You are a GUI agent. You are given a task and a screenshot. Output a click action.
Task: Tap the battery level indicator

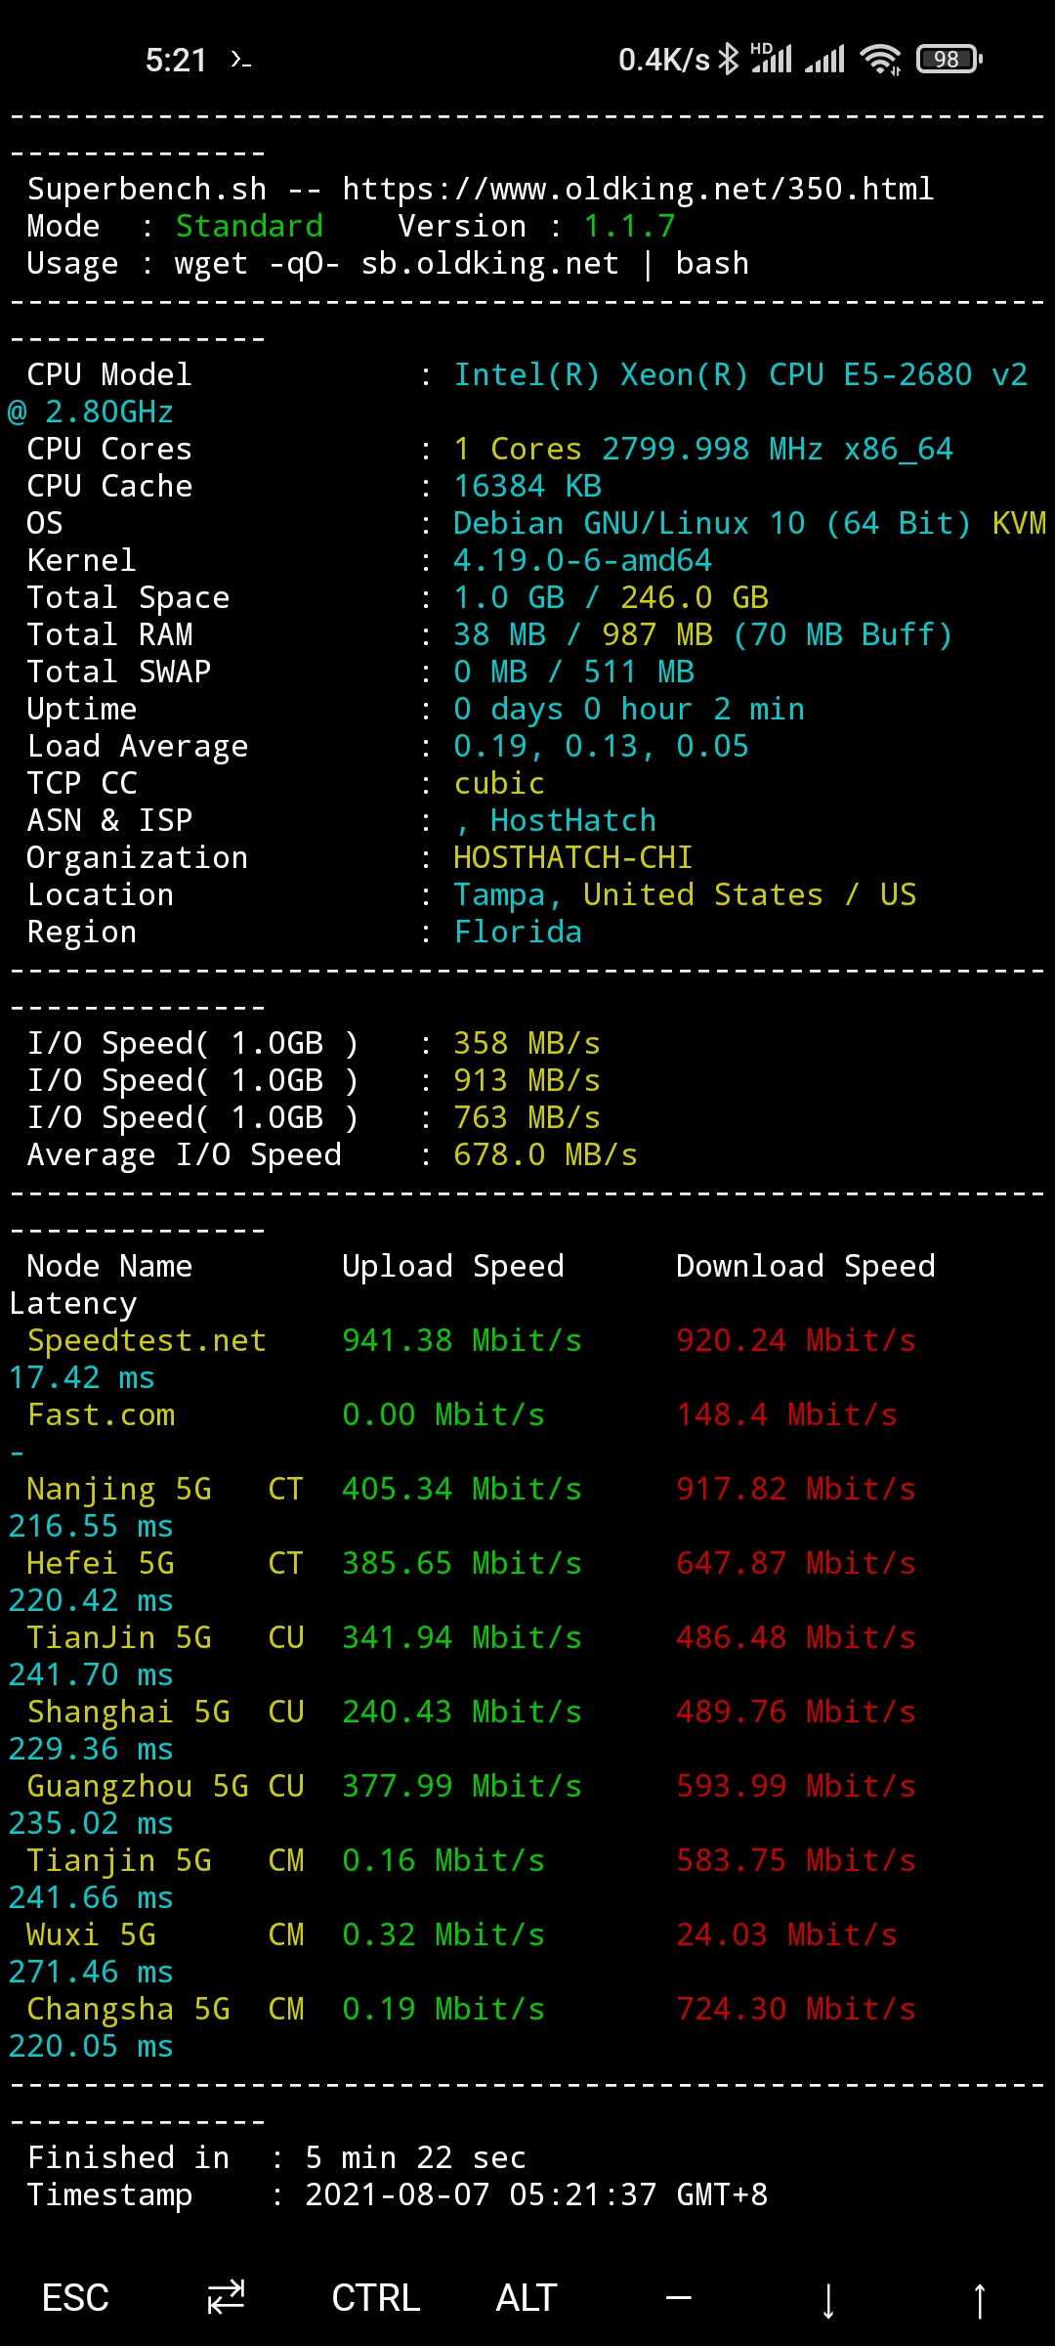point(949,60)
